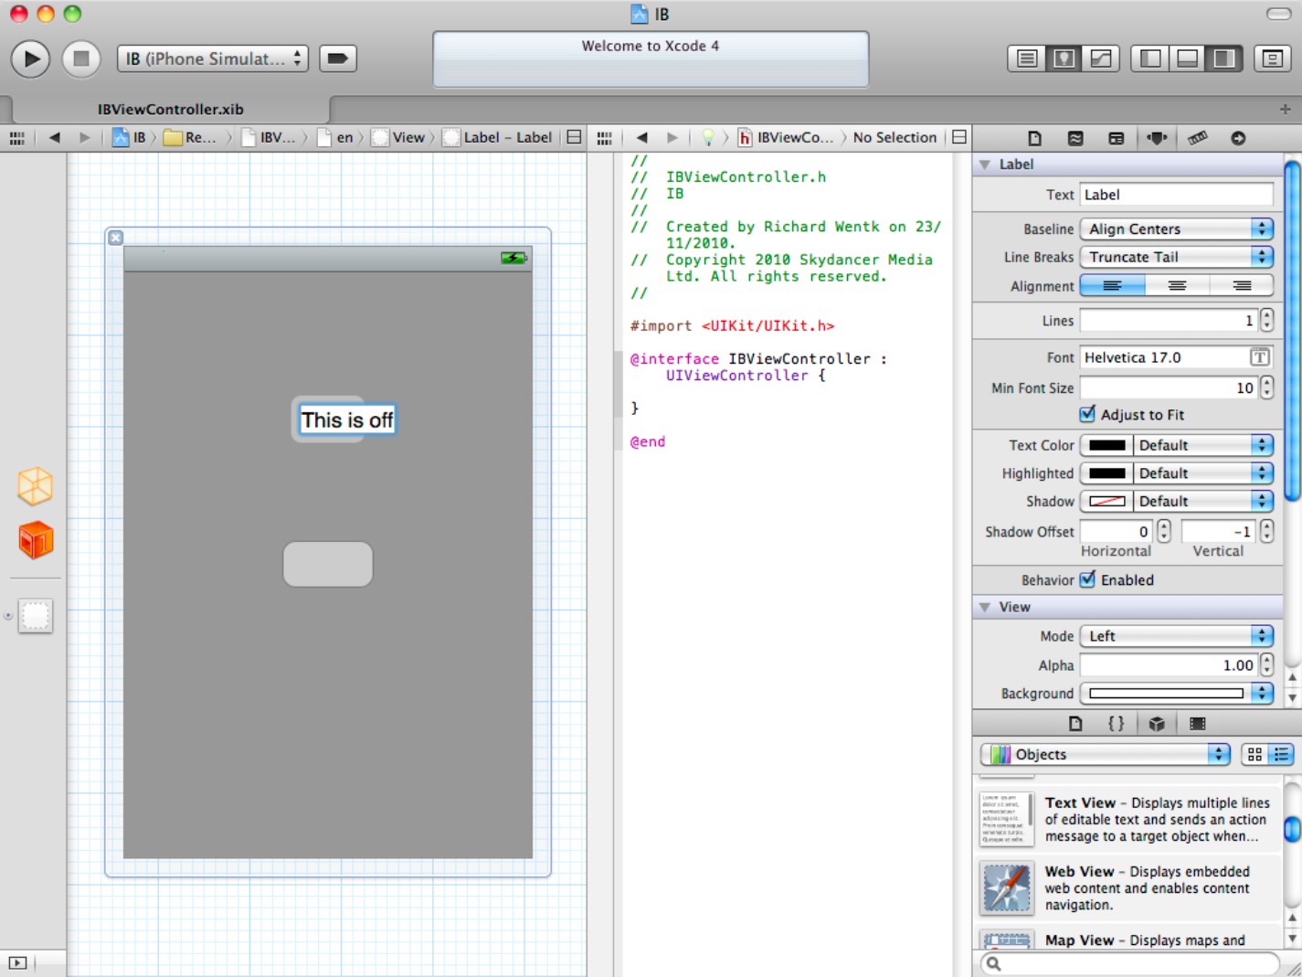Uncheck the Adjust to Fit checkbox
1302x977 pixels.
(1087, 414)
